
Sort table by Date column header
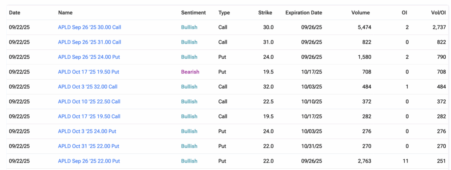point(15,13)
